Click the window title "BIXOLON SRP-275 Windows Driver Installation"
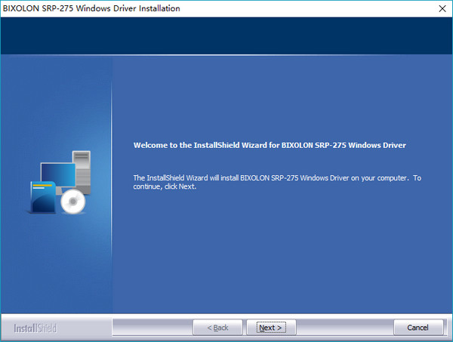The width and height of the screenshot is (453, 342). [91, 8]
